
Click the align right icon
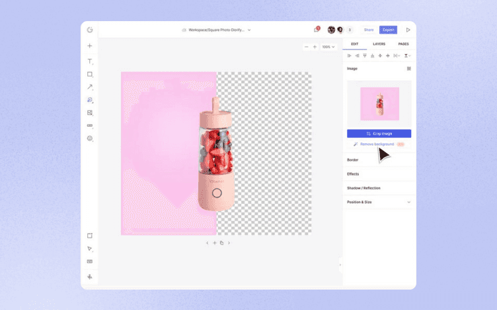point(357,55)
